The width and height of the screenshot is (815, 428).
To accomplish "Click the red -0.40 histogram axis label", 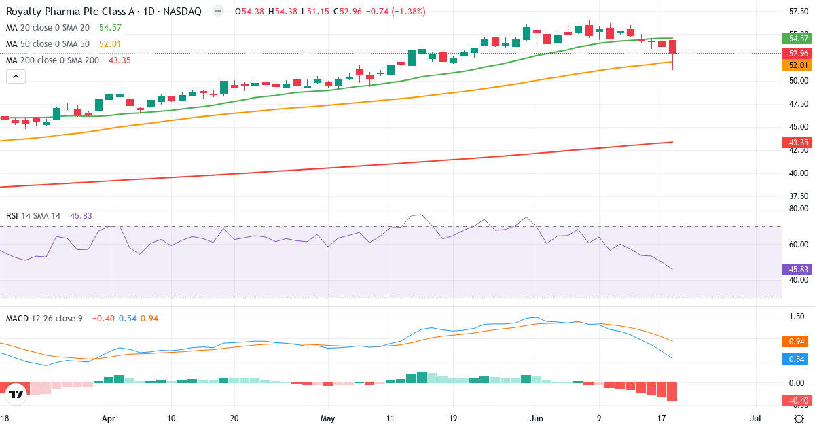I will 798,400.
